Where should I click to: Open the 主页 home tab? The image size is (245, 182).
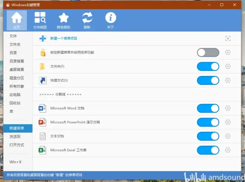(17, 20)
